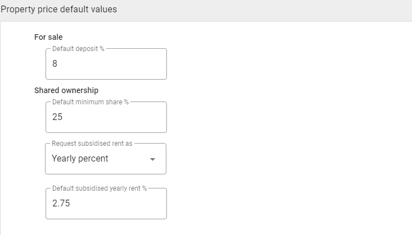Viewport: 412px width, 235px height.
Task: Click the Default deposit % floating label
Action: coord(78,49)
